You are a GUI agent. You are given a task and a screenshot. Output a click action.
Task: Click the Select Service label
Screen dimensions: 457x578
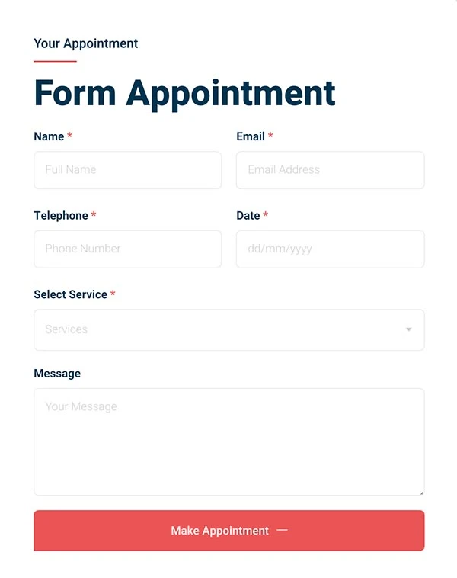coord(71,294)
